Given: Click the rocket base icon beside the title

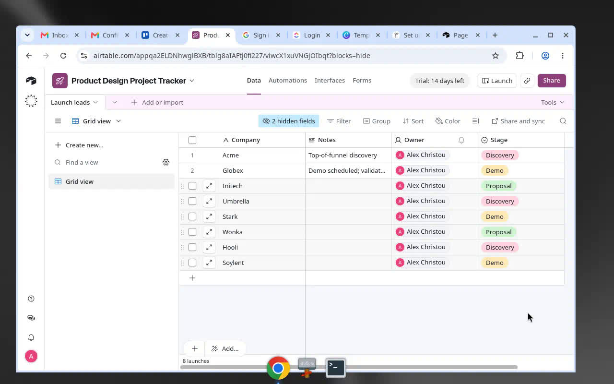Looking at the screenshot, I should click(60, 81).
